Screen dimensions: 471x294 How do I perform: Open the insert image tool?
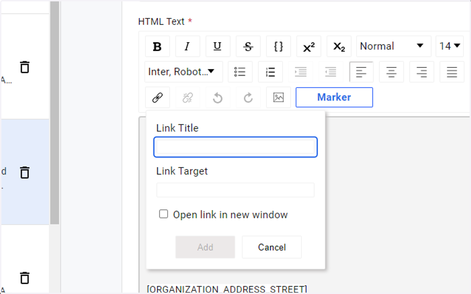278,97
